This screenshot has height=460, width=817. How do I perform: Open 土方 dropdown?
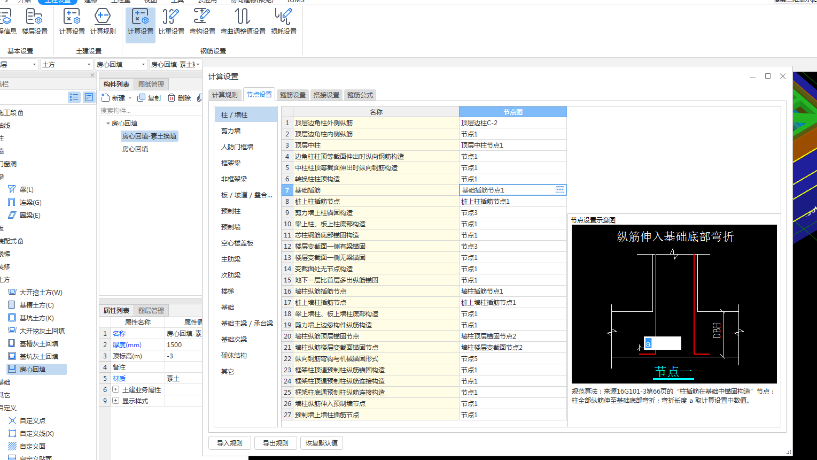pos(67,64)
